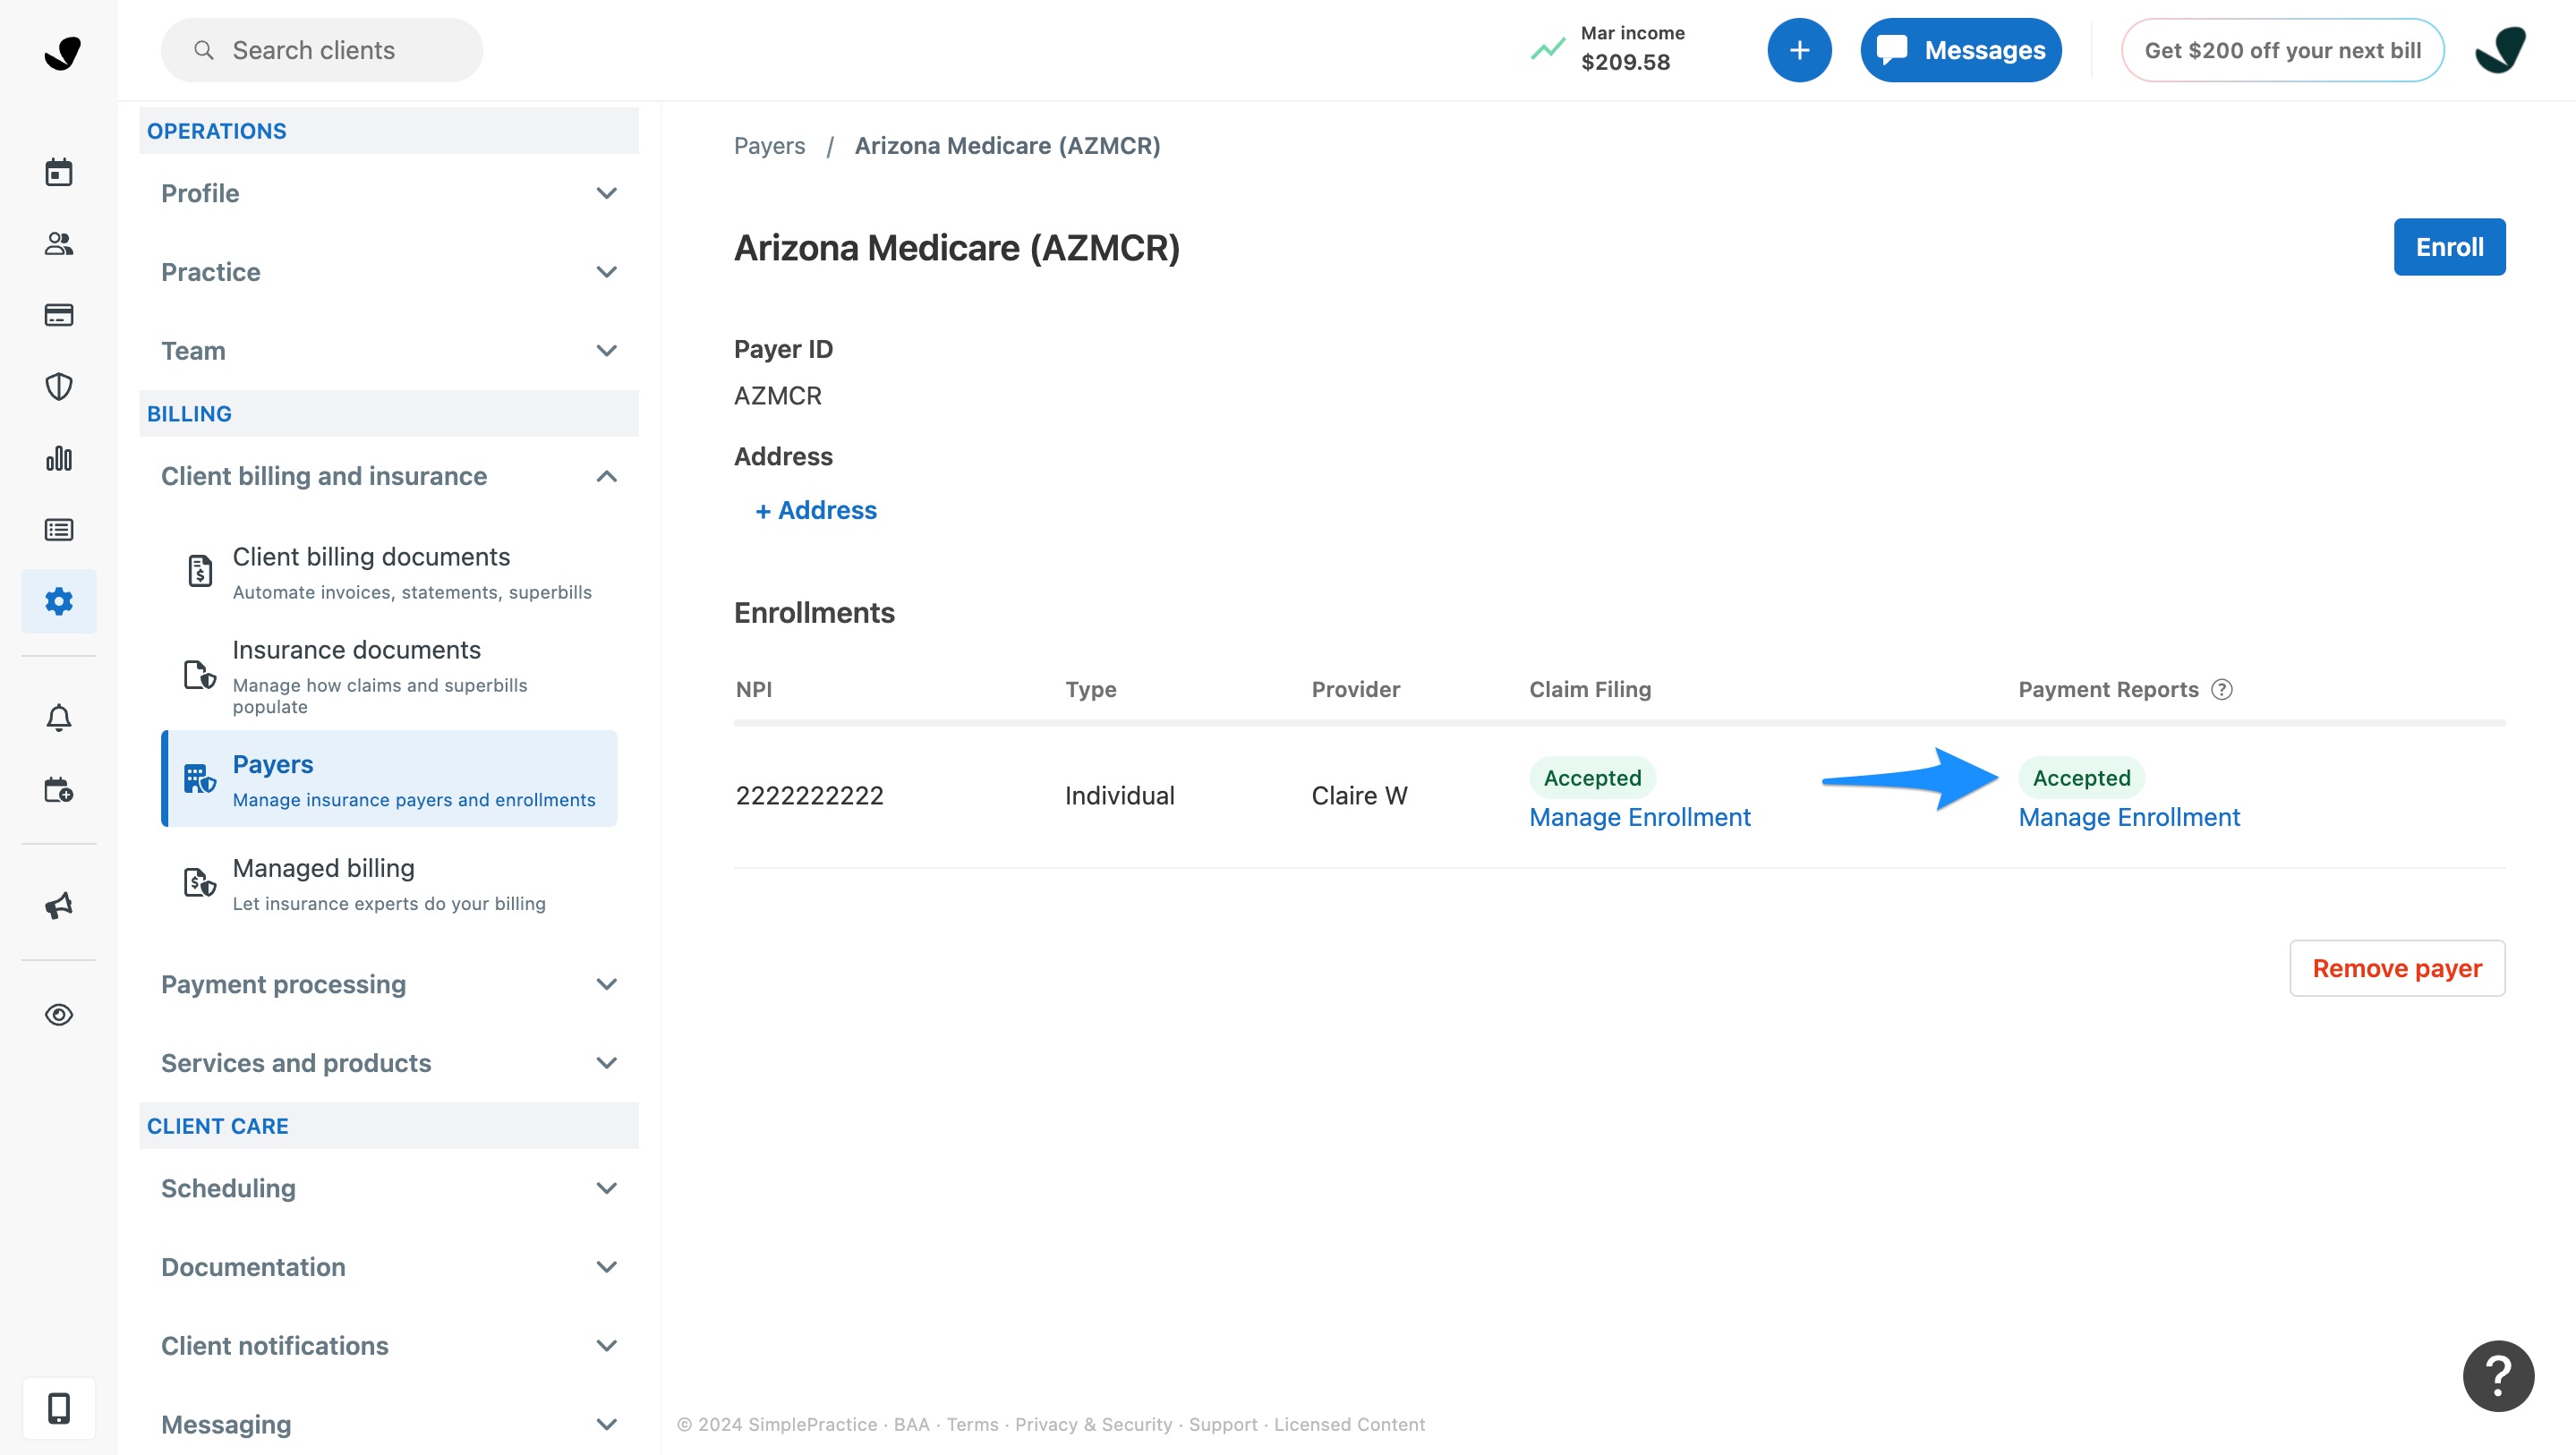Open the mobile phone icon at bottom
Screen dimensions: 2576x1455
click(x=59, y=1408)
